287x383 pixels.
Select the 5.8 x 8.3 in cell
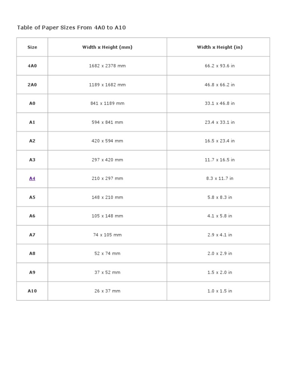220,197
